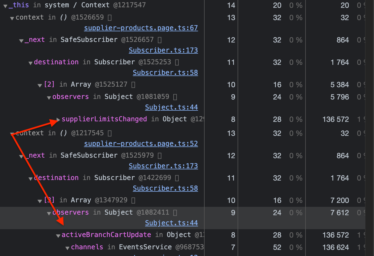Click square icon beside Array @1525127

133,85
